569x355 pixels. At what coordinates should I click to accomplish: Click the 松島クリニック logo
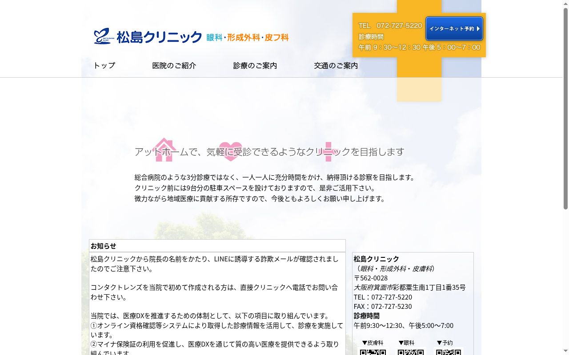148,36
